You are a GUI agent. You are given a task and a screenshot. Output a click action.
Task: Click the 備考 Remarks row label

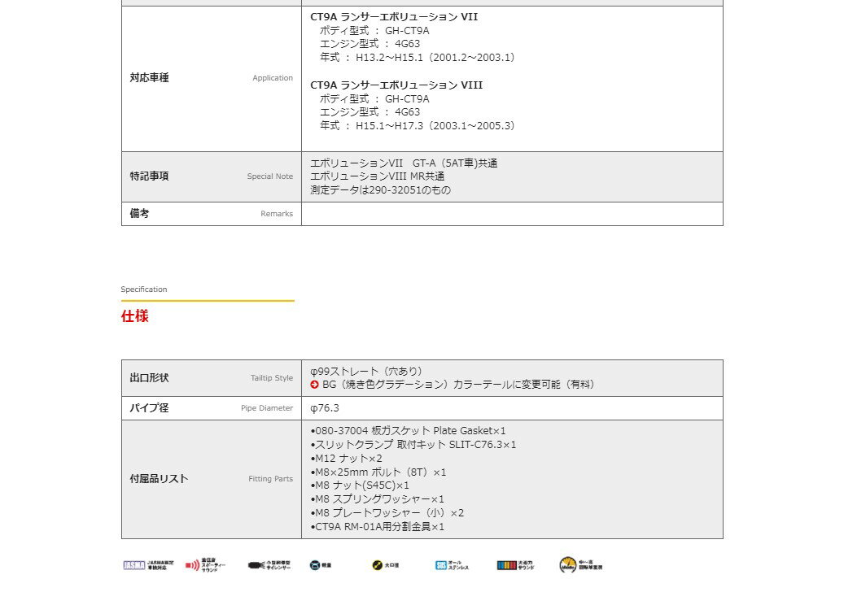point(140,214)
